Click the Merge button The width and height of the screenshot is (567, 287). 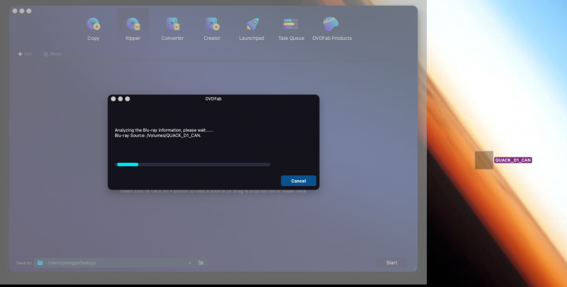point(53,54)
